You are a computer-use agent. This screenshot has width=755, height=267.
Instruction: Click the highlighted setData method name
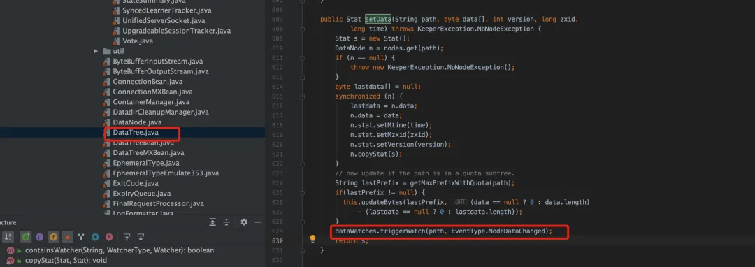click(378, 20)
